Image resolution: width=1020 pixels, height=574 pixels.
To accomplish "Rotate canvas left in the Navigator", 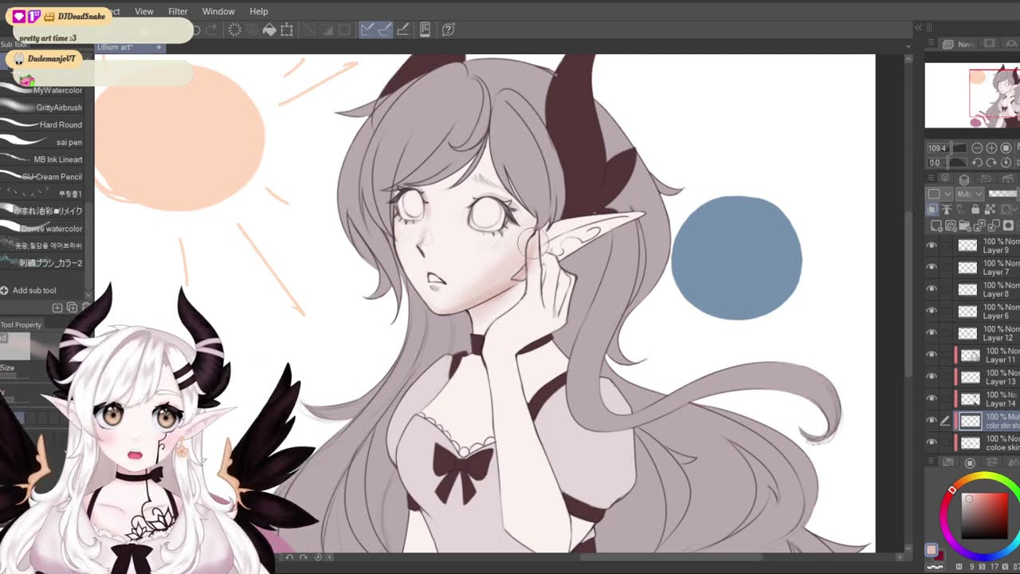I will click(977, 163).
